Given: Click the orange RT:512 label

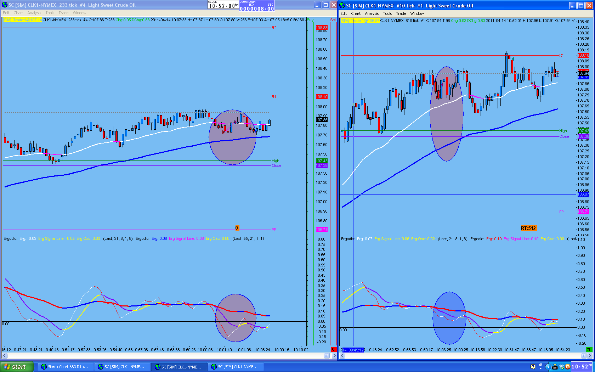Looking at the screenshot, I should click(x=528, y=228).
